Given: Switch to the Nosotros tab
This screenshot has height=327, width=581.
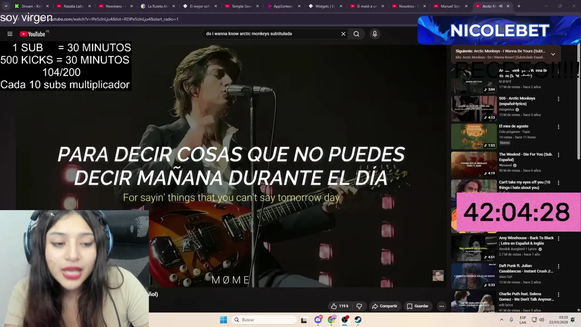Looking at the screenshot, I should (409, 6).
